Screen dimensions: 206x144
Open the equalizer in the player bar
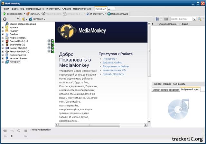coord(12,131)
